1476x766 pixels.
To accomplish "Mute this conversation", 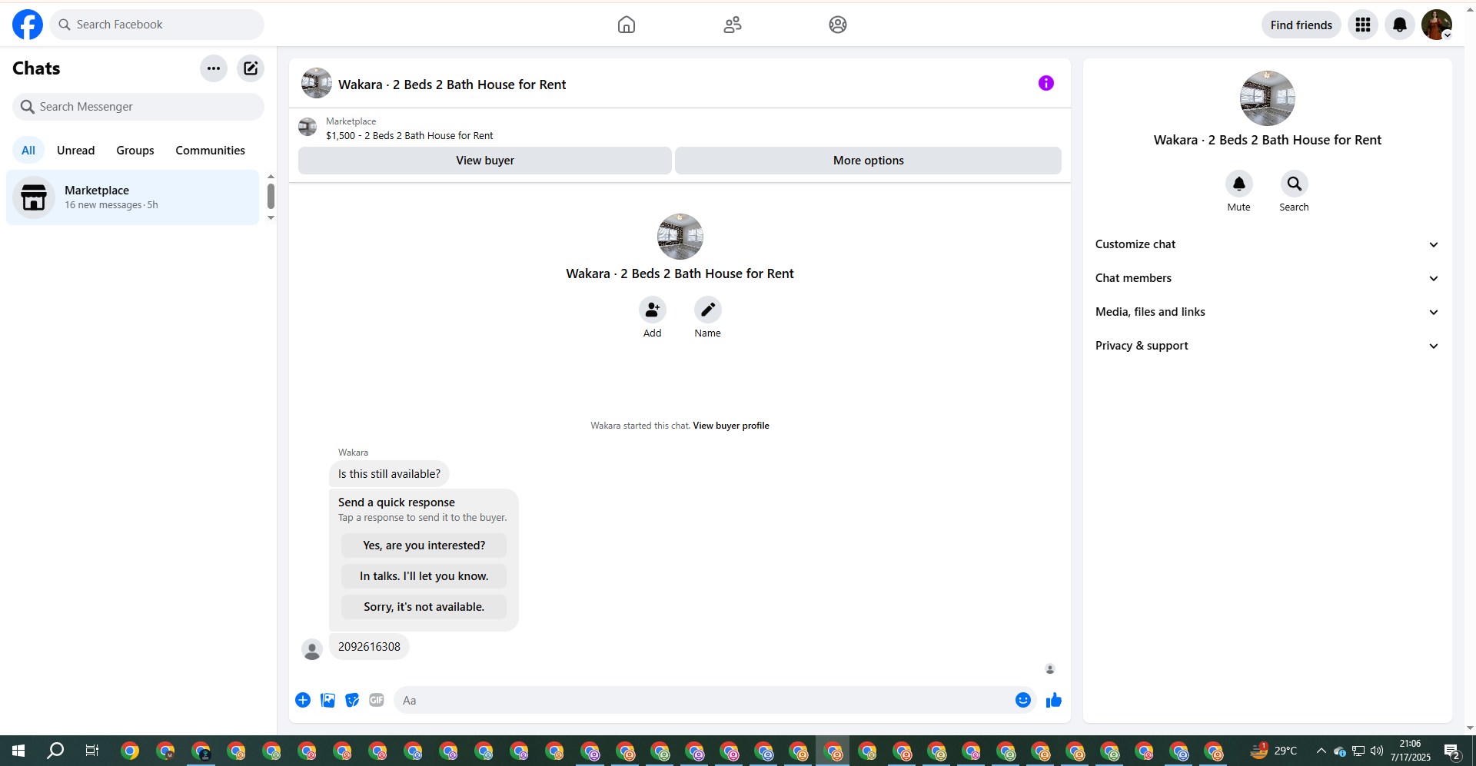I will [1239, 184].
